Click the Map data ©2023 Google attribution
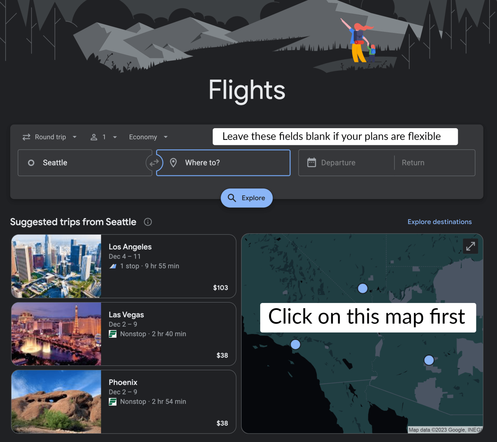Image resolution: width=497 pixels, height=442 pixels. pos(445,430)
